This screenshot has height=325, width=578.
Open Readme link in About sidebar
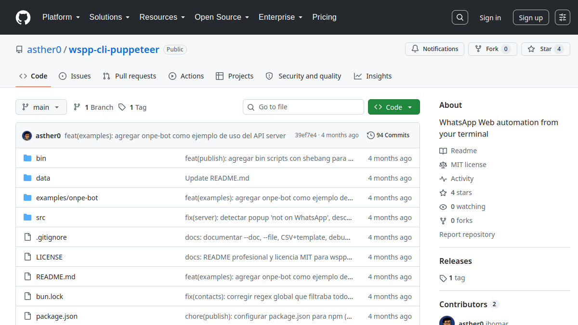click(458, 151)
